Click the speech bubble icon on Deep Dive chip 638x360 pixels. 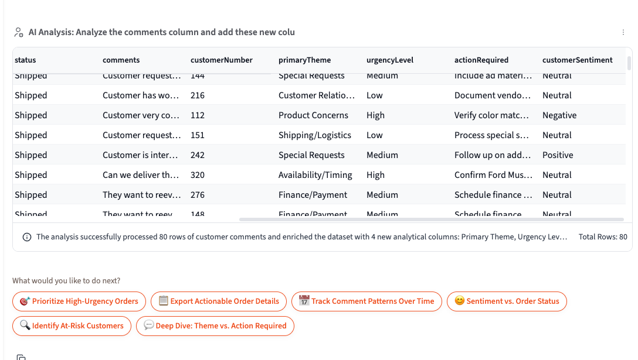(149, 325)
